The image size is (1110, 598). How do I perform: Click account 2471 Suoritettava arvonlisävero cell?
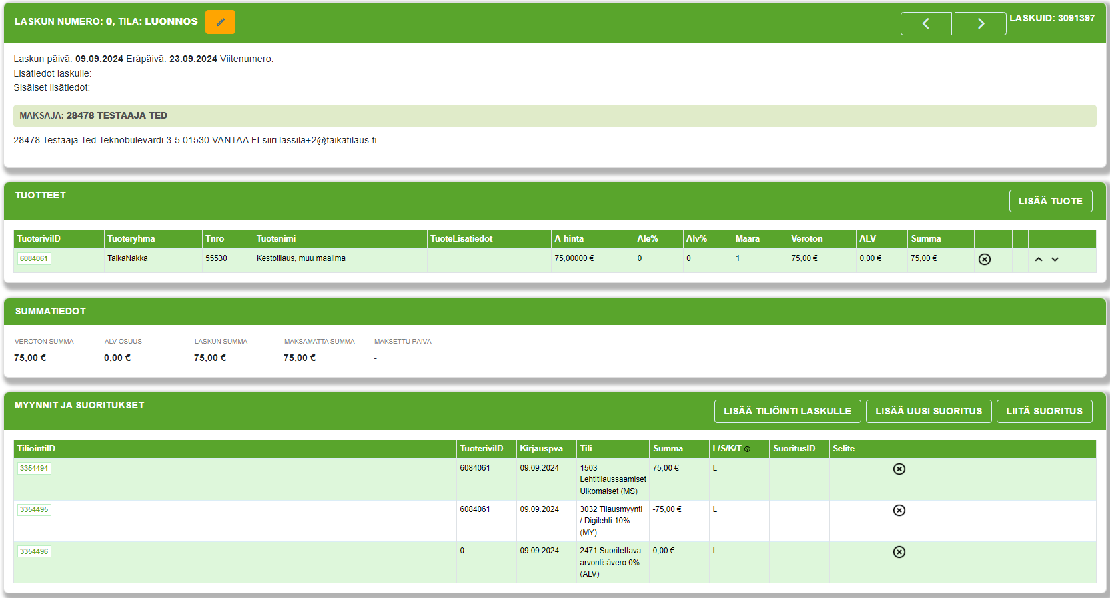(x=612, y=562)
